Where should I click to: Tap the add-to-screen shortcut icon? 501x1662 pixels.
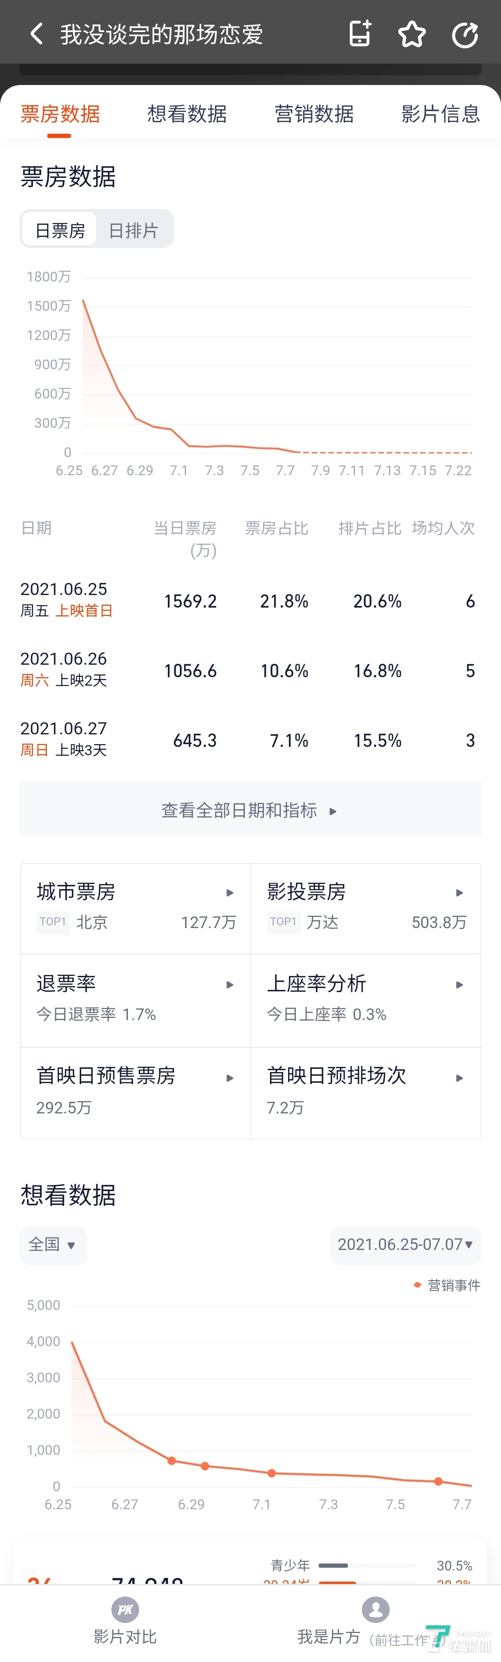click(360, 34)
